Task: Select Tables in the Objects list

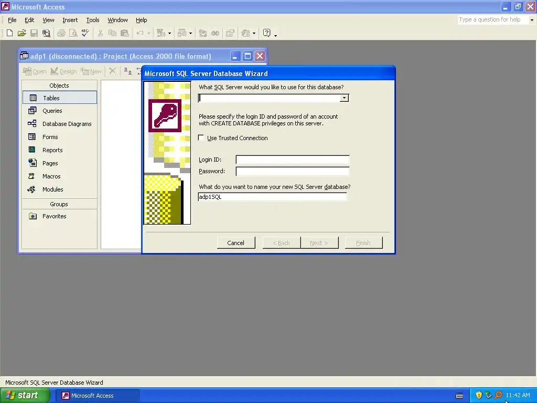Action: coord(60,98)
